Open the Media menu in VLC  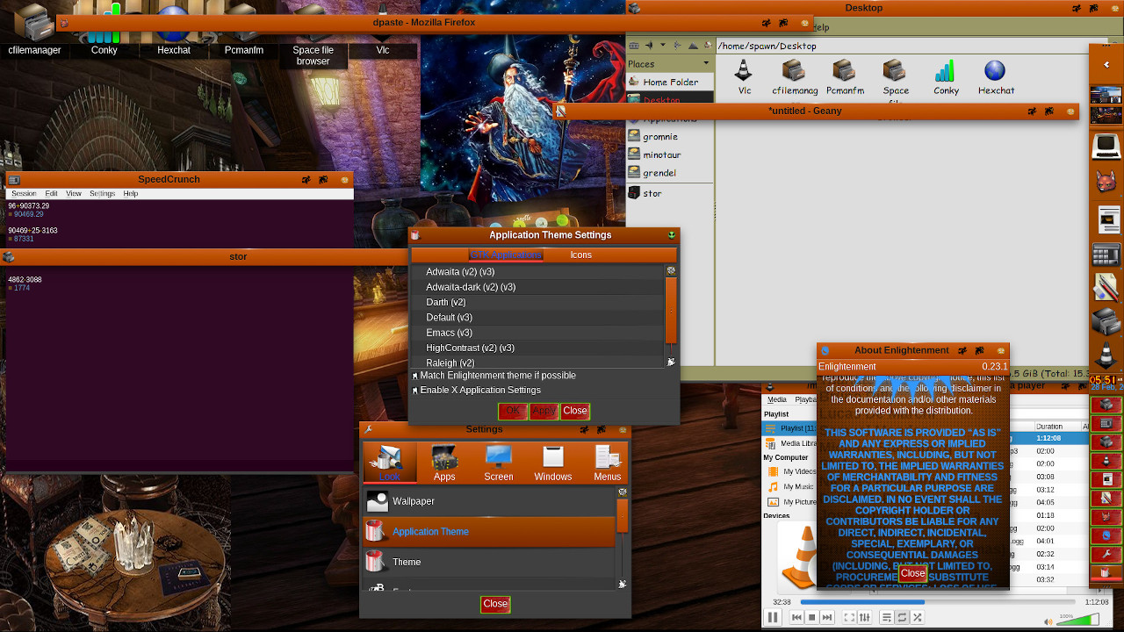(776, 399)
